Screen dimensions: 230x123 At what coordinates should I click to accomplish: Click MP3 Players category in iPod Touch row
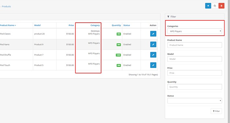pyautogui.click(x=94, y=64)
